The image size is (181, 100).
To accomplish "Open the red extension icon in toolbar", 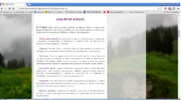I will [x=169, y=8].
